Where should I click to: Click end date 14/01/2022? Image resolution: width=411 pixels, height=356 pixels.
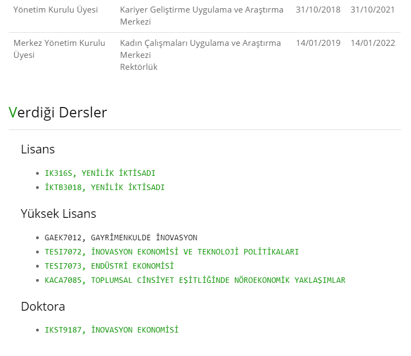(373, 43)
